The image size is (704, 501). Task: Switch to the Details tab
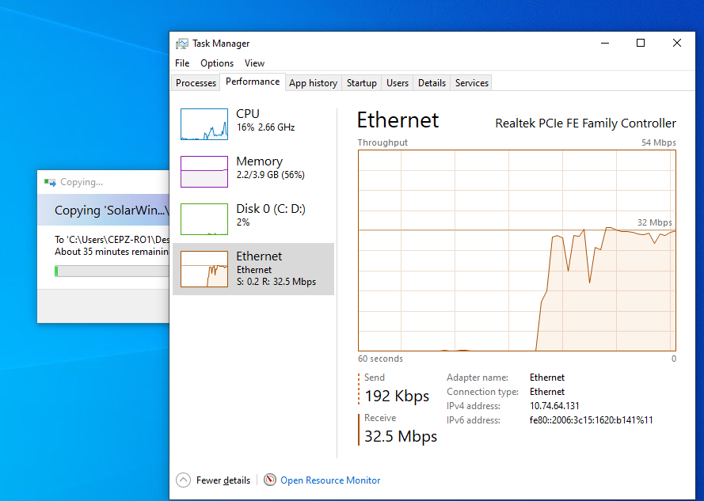coord(432,83)
